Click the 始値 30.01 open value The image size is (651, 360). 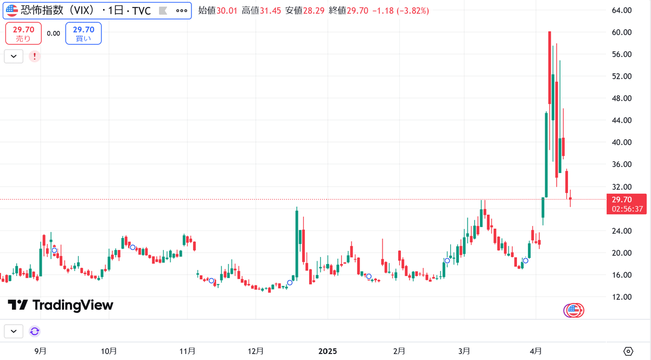tap(219, 11)
